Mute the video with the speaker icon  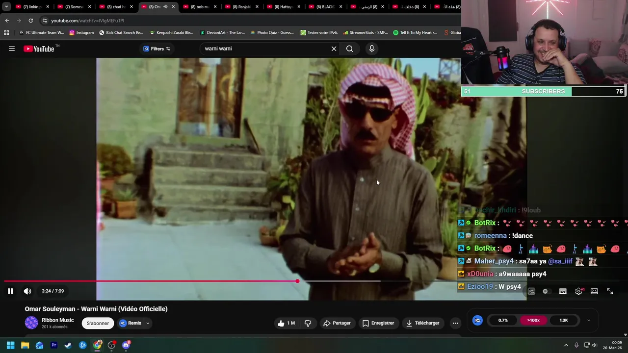click(27, 291)
